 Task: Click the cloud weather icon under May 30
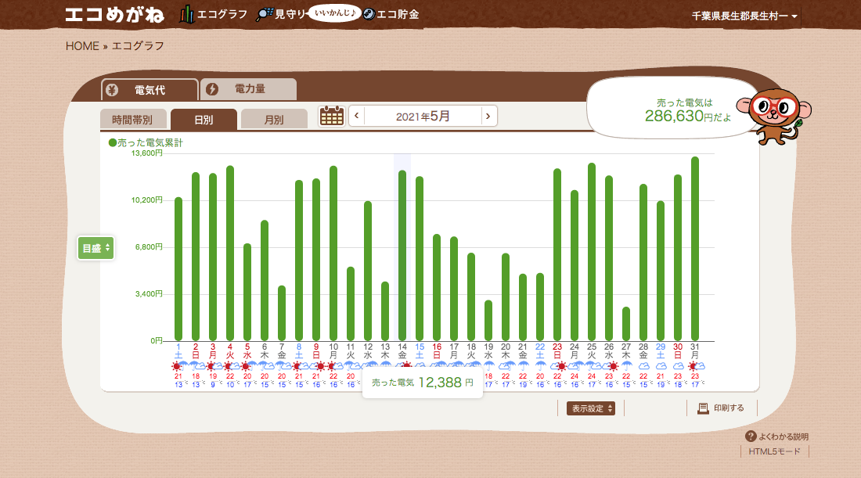tap(678, 366)
